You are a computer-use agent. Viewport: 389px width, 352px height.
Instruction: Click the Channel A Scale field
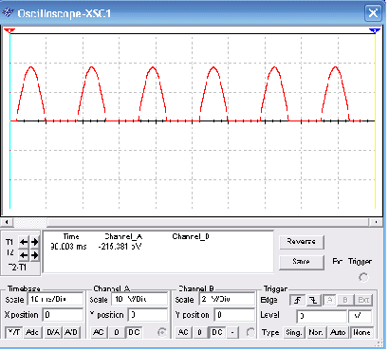pos(139,299)
